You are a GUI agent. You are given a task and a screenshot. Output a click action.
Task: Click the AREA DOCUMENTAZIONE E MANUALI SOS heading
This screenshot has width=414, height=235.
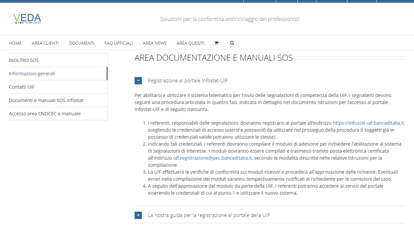coord(213,58)
